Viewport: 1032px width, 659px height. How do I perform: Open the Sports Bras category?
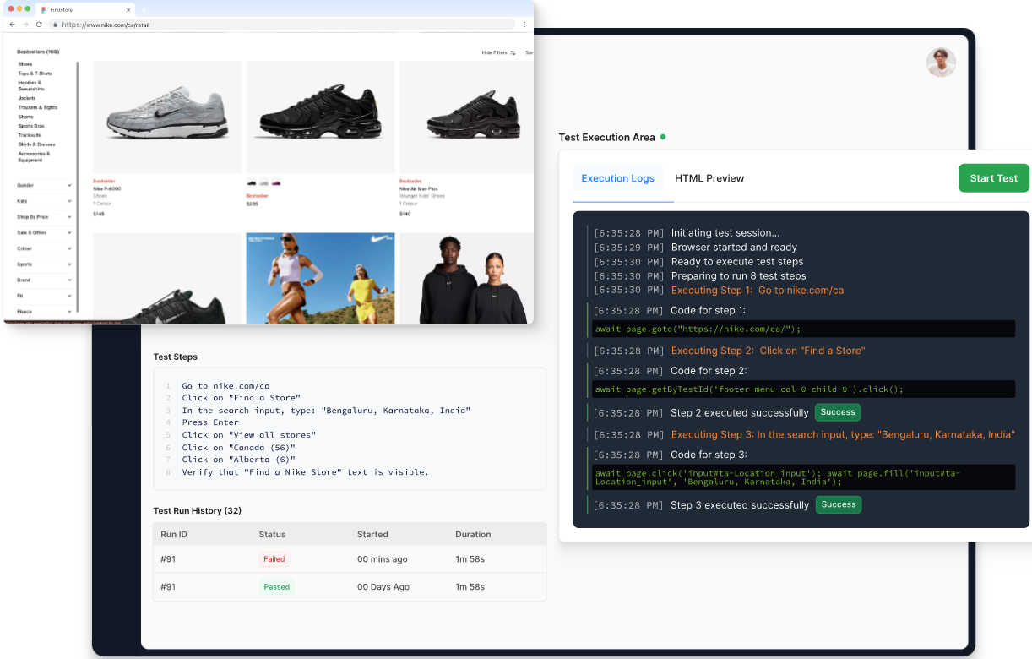click(31, 126)
